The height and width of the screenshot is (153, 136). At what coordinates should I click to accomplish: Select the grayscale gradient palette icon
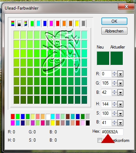19,24
